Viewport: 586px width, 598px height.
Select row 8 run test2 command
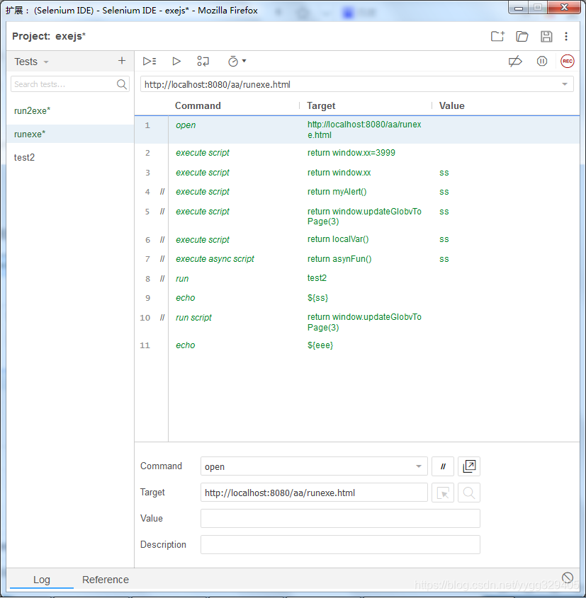click(357, 278)
